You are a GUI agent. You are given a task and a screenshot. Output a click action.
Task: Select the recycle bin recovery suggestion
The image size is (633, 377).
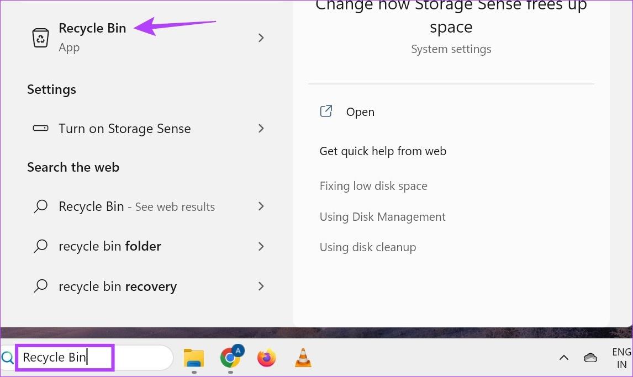(x=118, y=286)
